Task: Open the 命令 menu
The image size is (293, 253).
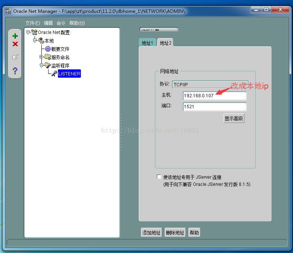Action: point(61,23)
